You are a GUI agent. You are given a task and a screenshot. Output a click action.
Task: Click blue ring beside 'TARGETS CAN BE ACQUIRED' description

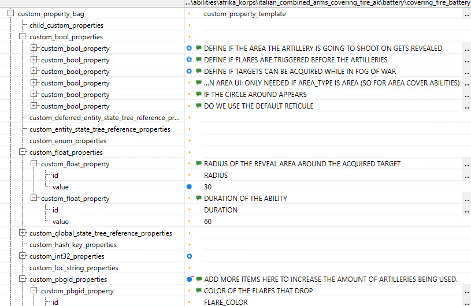[189, 72]
